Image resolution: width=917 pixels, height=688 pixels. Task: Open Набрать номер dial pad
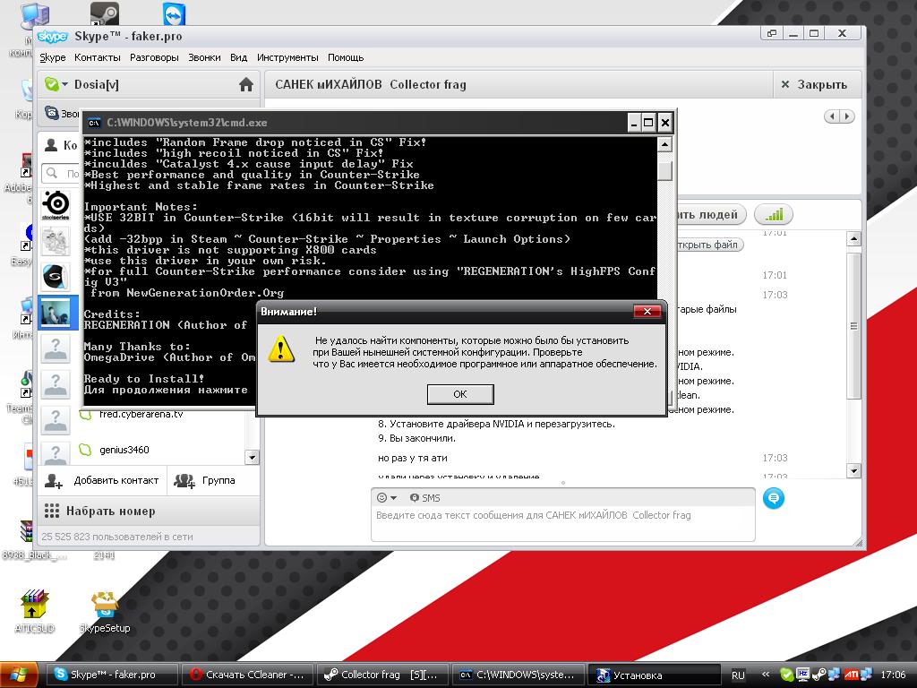coord(150,512)
